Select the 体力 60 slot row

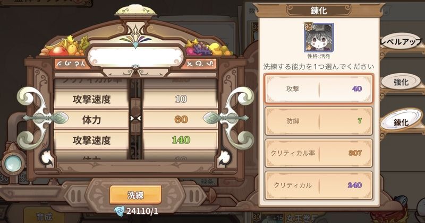point(135,120)
